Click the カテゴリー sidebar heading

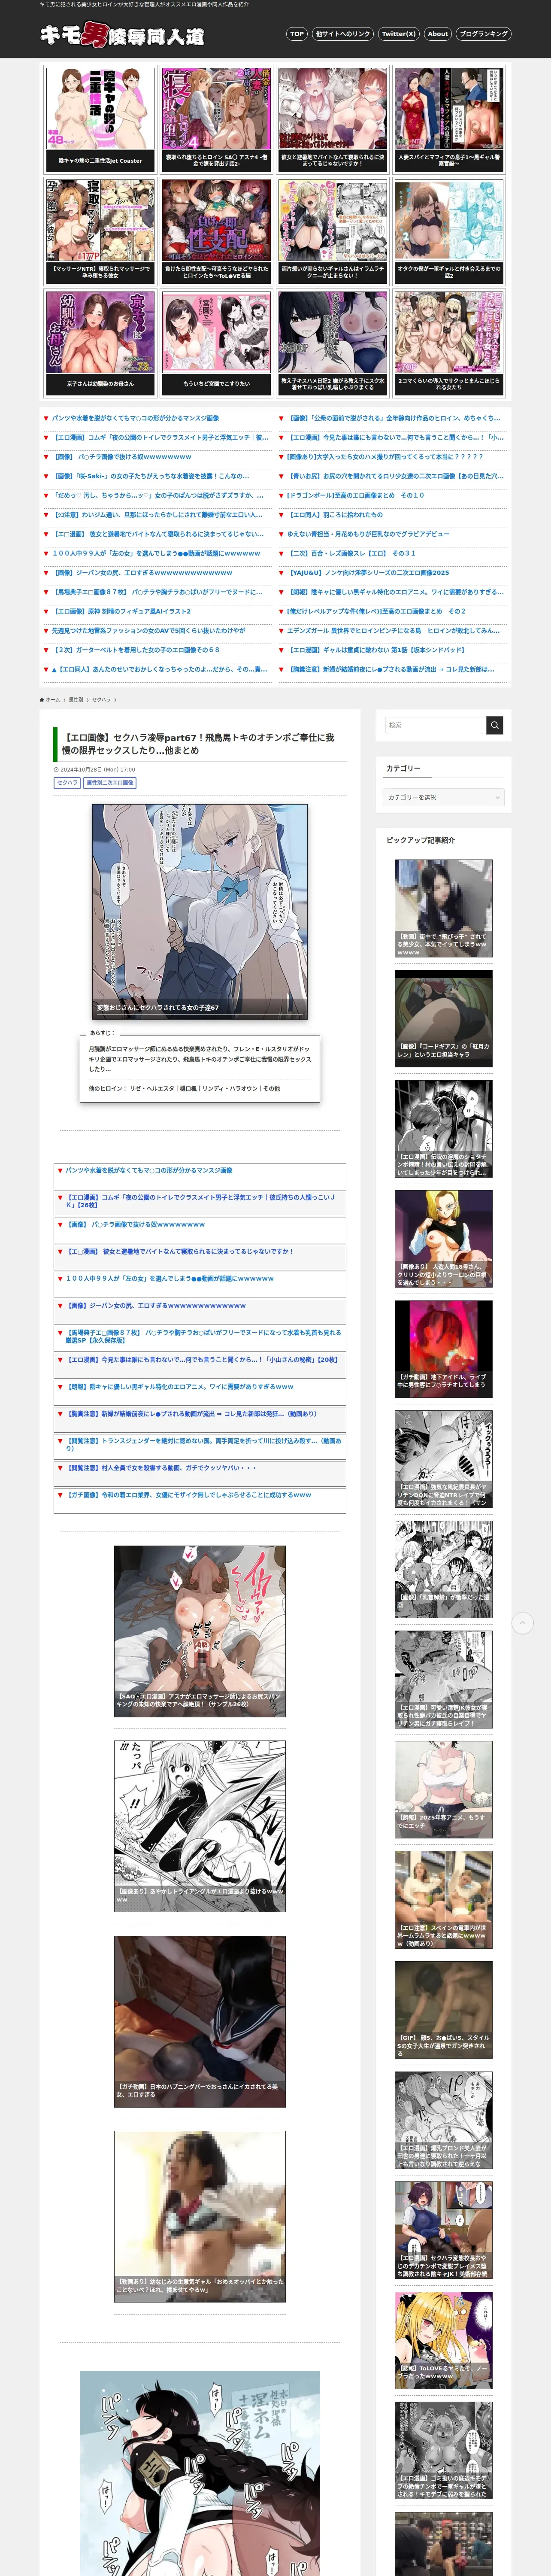click(x=403, y=768)
